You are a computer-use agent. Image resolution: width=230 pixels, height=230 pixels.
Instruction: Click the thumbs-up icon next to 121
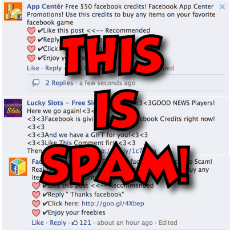coord(75,223)
